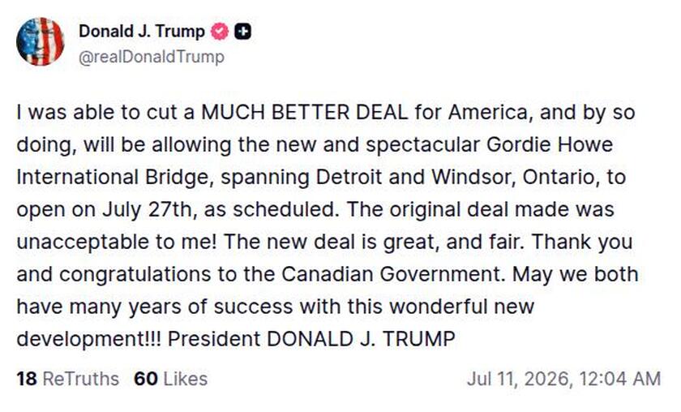Viewport: 681px width, 412px height.
Task: Click the MUCH BETTER DEAL phrase
Action: pyautogui.click(x=305, y=113)
